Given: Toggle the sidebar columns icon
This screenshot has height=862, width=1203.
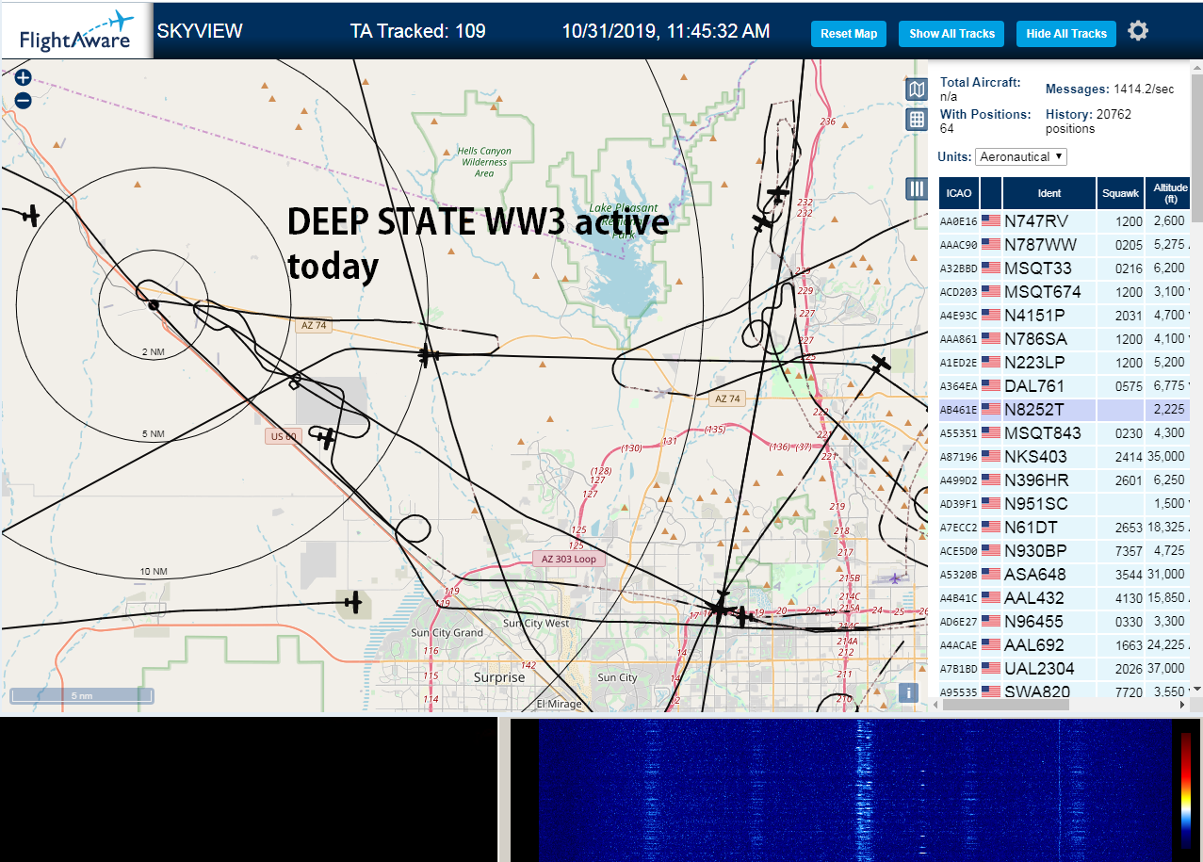Looking at the screenshot, I should (x=917, y=188).
